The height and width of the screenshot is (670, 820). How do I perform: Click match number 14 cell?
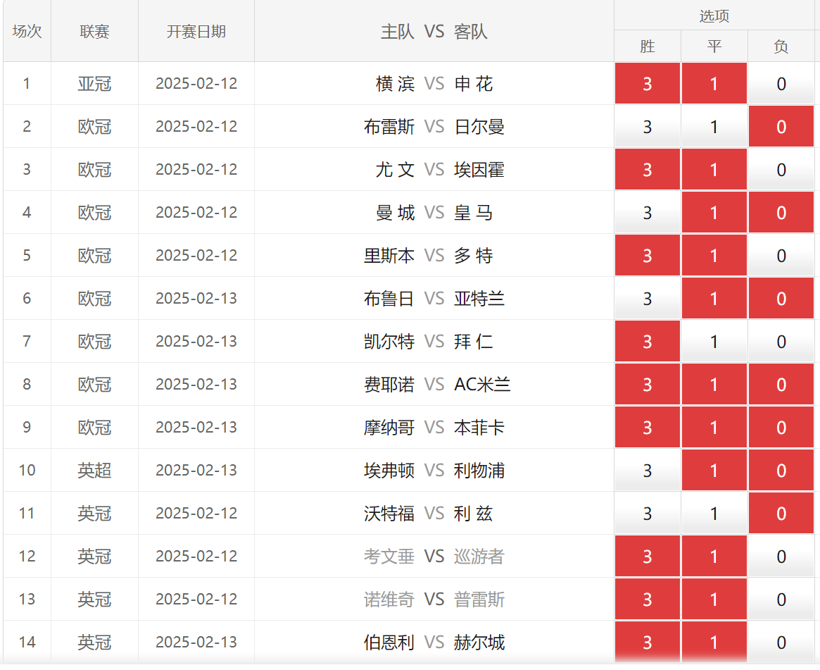pos(27,641)
